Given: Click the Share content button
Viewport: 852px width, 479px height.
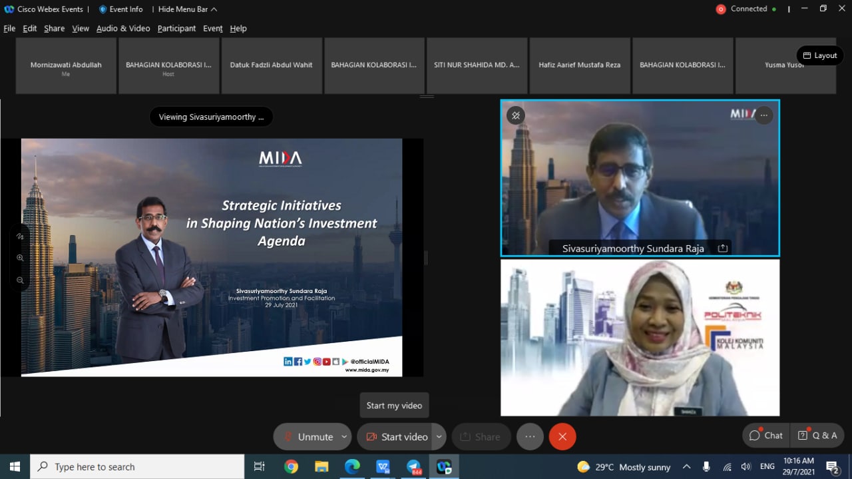Looking at the screenshot, I should 481,437.
